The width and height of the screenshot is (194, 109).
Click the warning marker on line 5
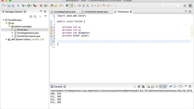51,27
